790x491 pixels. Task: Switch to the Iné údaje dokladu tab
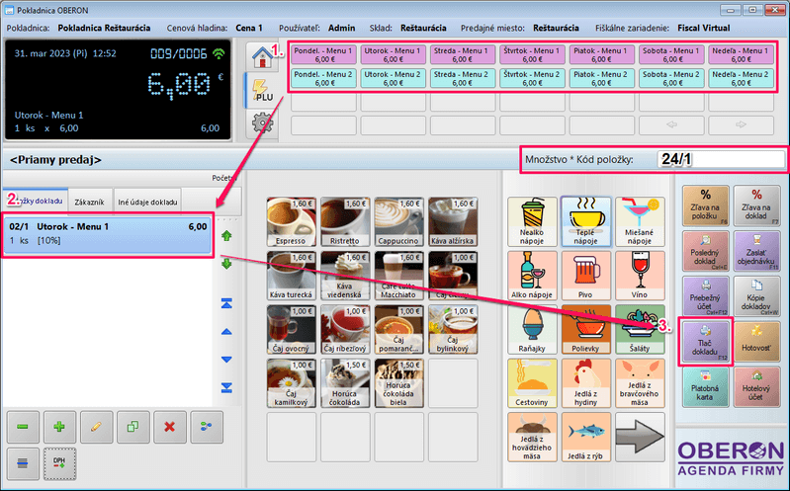pos(150,202)
